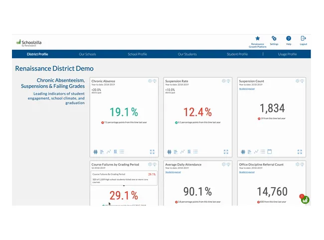
Task: Click lightbulb icon on Suspension Rate card
Action: [x=228, y=81]
